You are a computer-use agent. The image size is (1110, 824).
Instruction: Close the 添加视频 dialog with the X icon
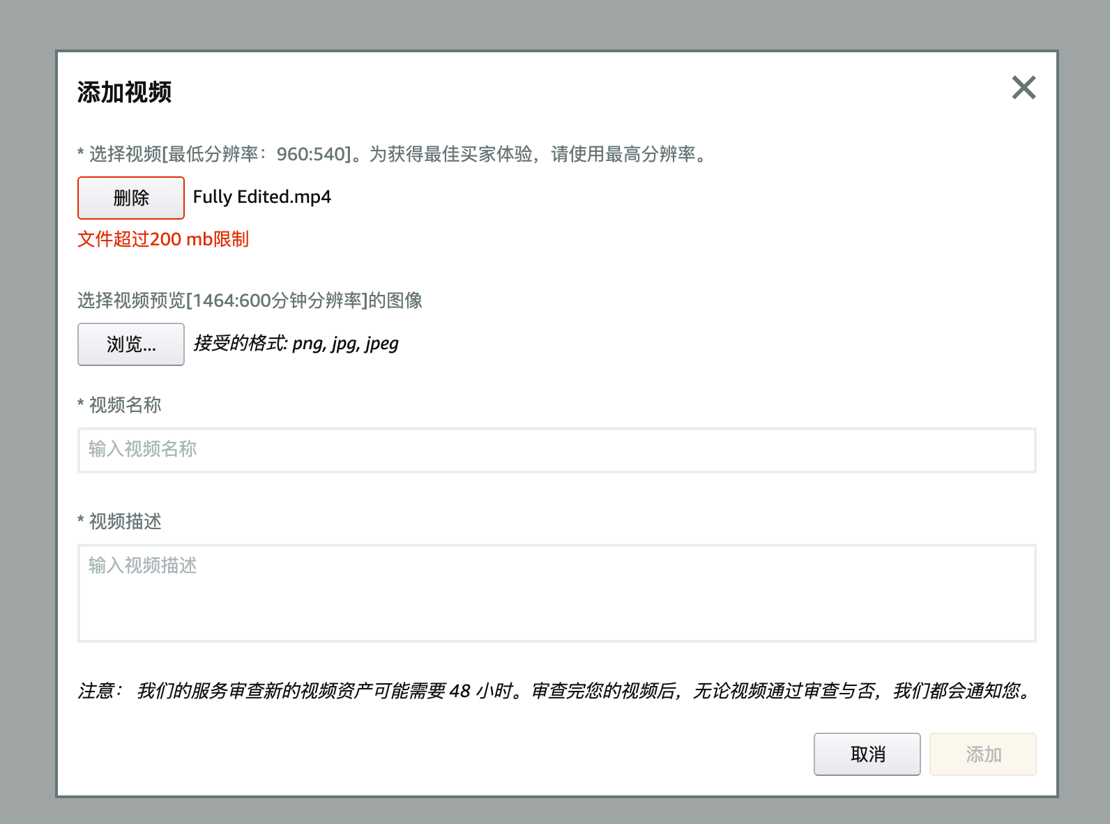point(1024,88)
